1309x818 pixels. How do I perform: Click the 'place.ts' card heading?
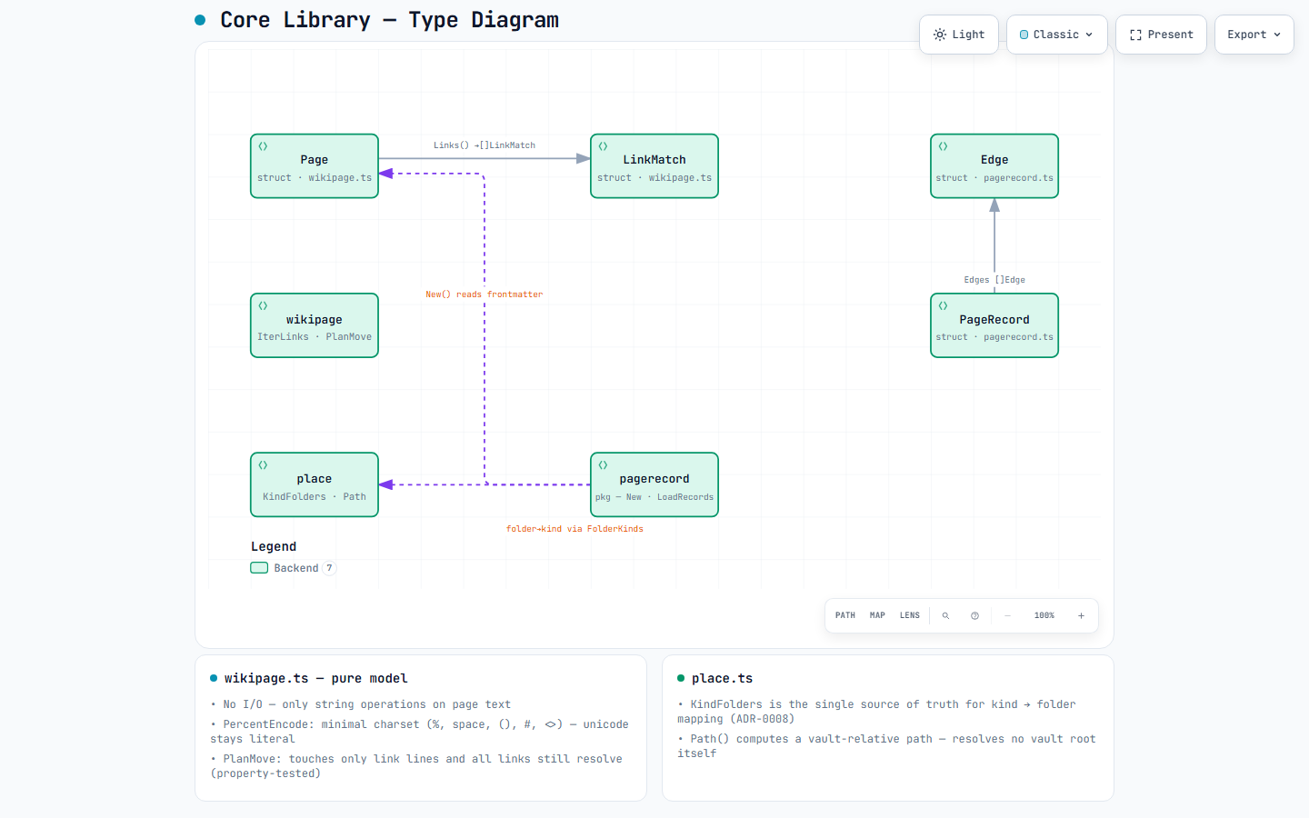tap(723, 678)
